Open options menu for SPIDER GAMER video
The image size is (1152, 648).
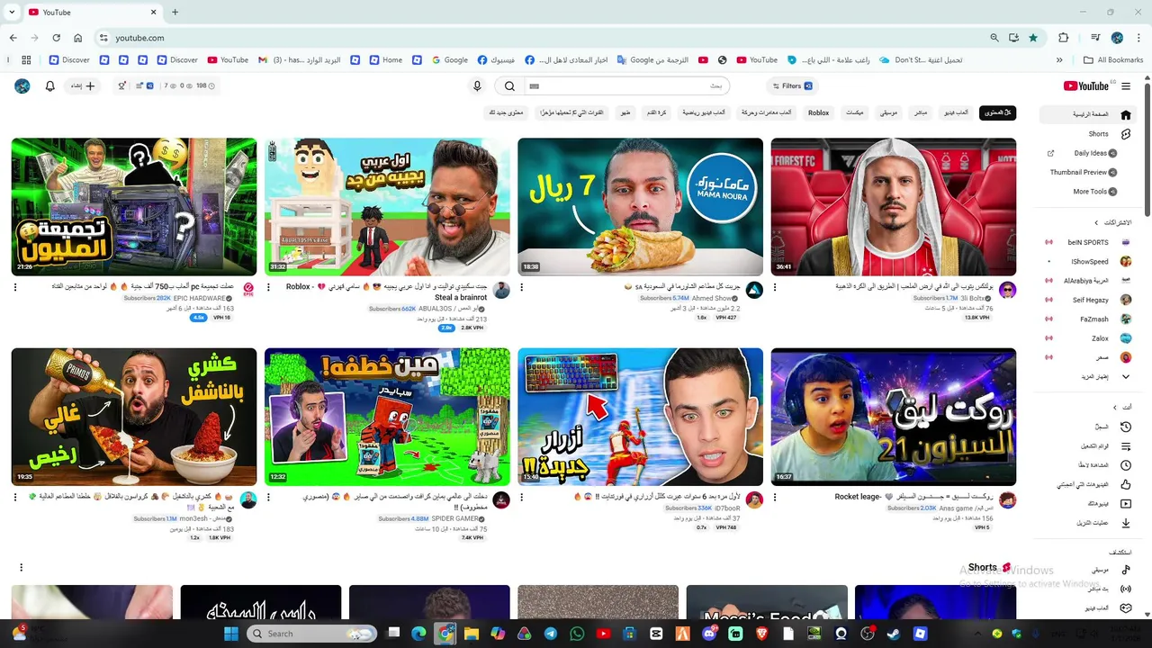pyautogui.click(x=269, y=498)
